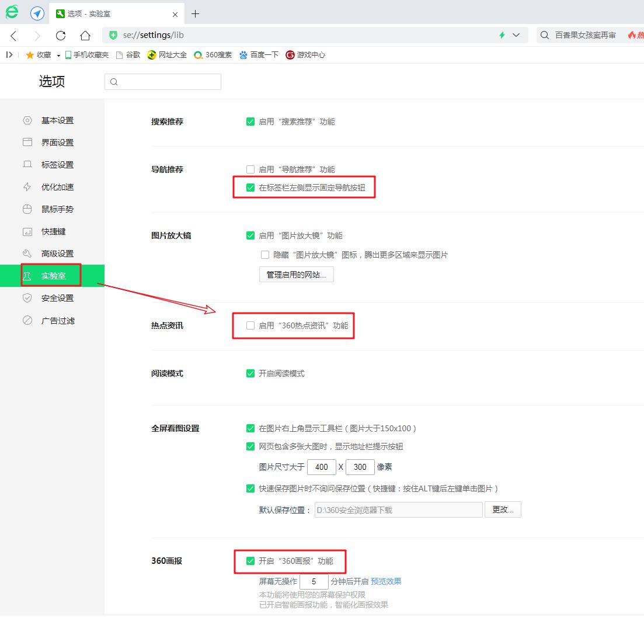Enable 启用"360热点资讯"功能 checkbox
Image resolution: width=644 pixels, height=617 pixels.
pos(249,325)
